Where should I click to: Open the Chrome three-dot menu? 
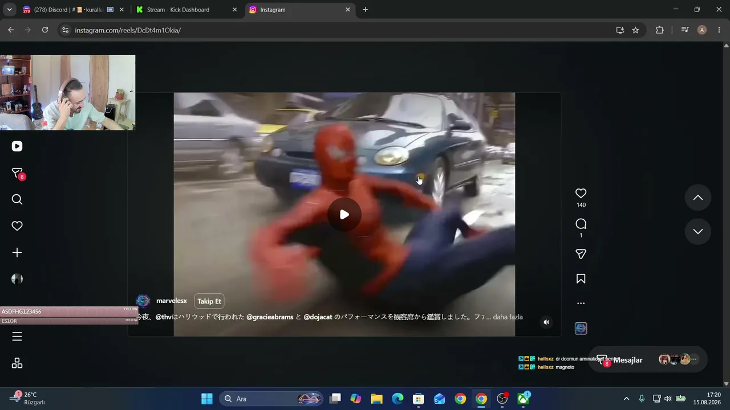pyautogui.click(x=719, y=30)
